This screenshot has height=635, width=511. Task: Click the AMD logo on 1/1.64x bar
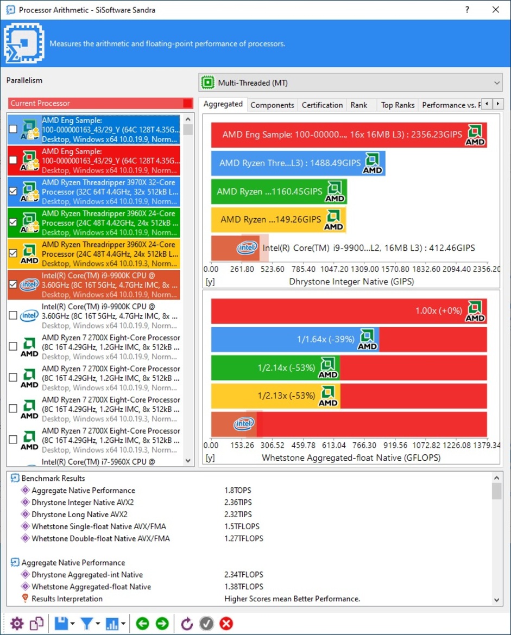pos(367,339)
